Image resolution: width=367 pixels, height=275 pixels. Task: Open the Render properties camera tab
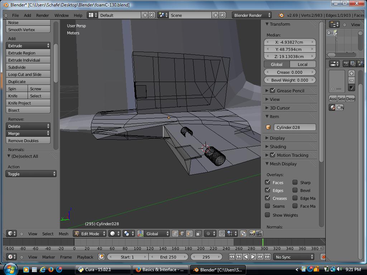point(346,63)
